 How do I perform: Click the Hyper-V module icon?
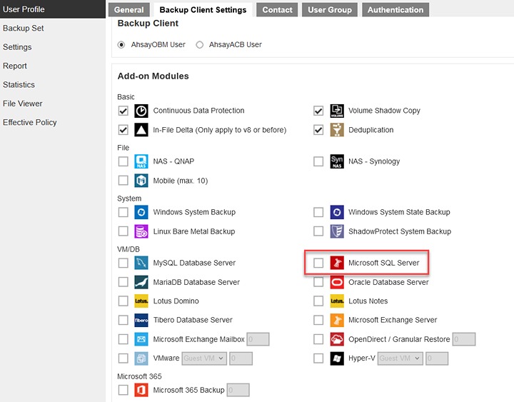pos(337,358)
